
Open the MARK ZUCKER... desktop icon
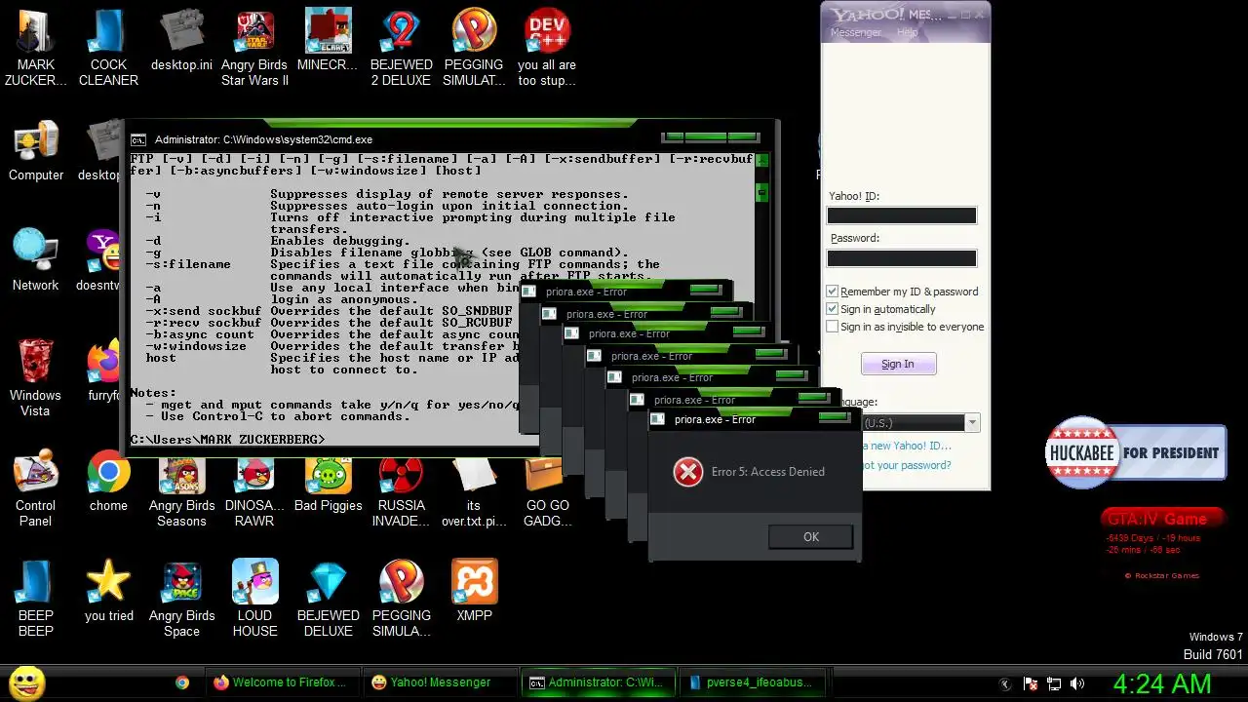36,49
